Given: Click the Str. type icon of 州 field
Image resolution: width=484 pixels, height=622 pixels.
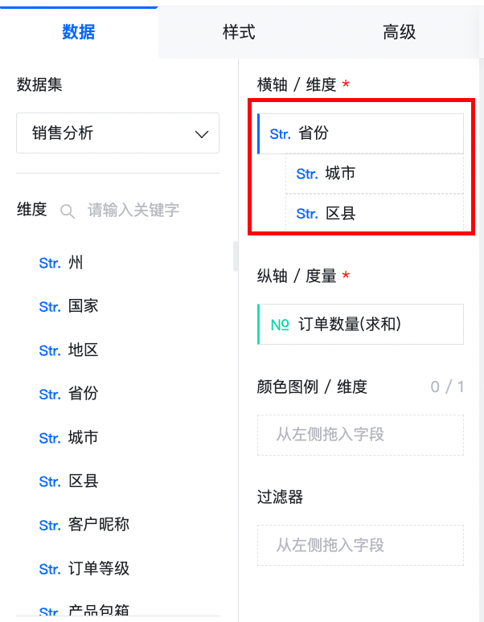Looking at the screenshot, I should point(50,263).
